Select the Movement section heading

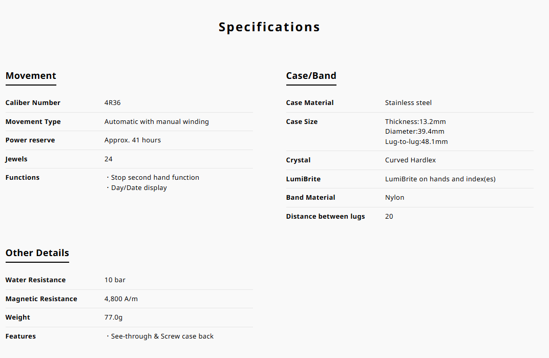31,76
